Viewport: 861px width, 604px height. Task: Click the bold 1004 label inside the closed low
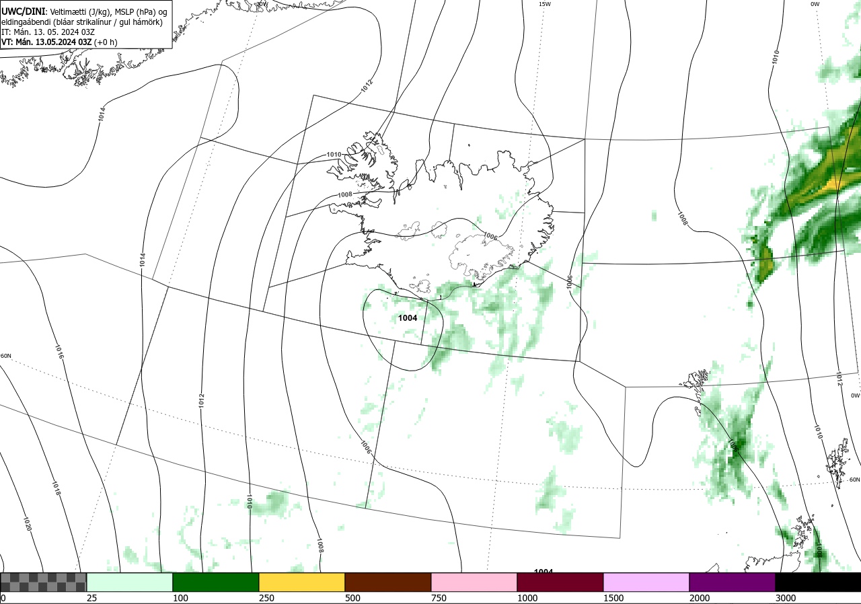[408, 318]
